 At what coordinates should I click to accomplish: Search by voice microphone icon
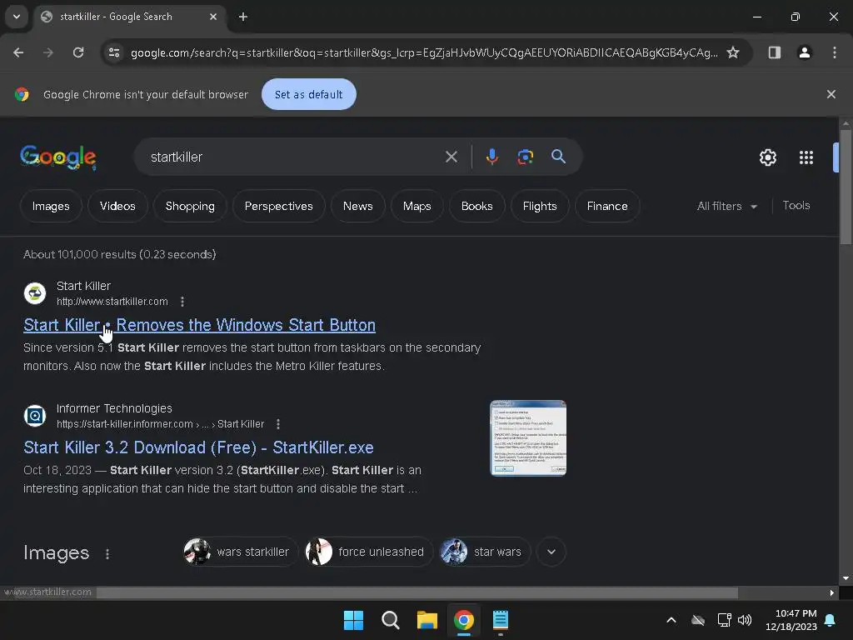491,157
